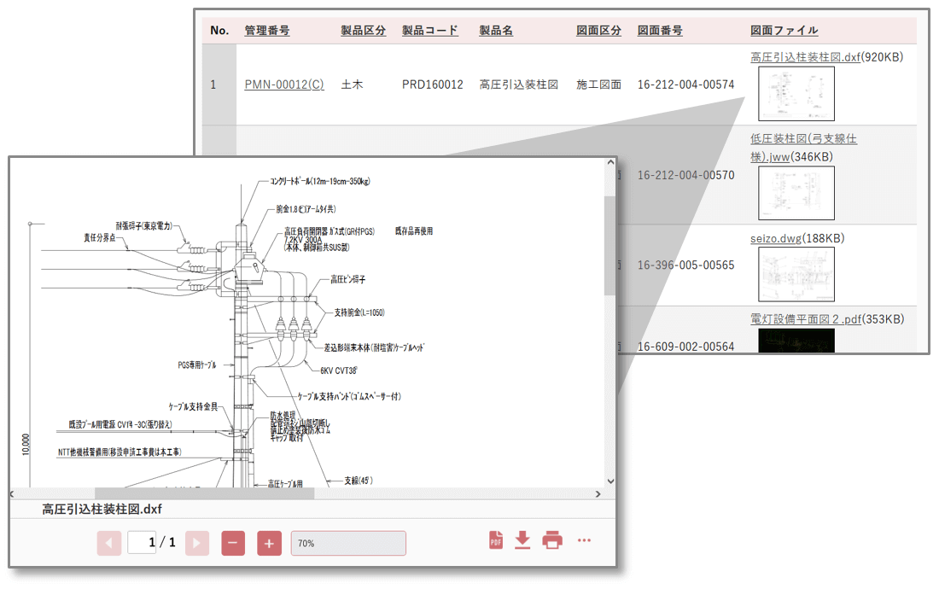This screenshot has height=589, width=939.
Task: Download the drawing file
Action: click(522, 539)
